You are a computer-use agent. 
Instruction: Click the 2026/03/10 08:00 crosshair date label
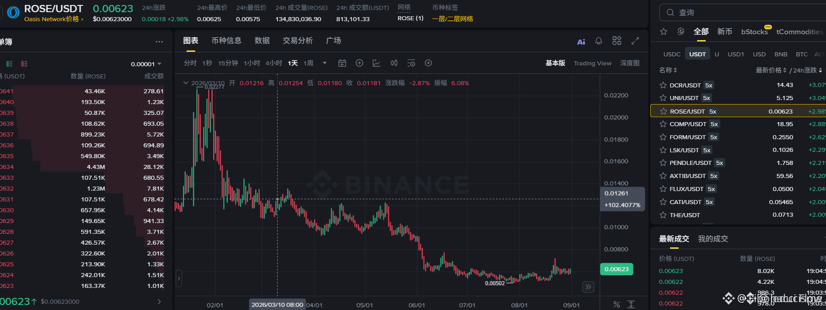click(x=277, y=305)
